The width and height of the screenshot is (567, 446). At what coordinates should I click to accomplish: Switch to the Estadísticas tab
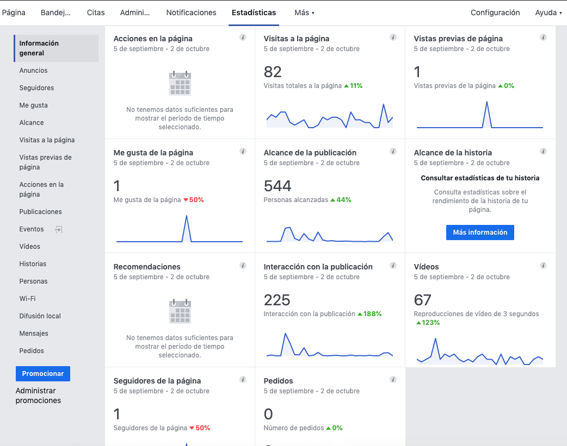click(x=254, y=12)
